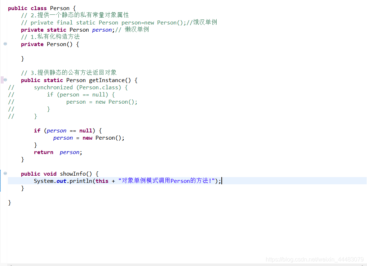The width and height of the screenshot is (367, 266).
Task: Click the 'public class Person {' declaration line
Action: tap(42, 8)
